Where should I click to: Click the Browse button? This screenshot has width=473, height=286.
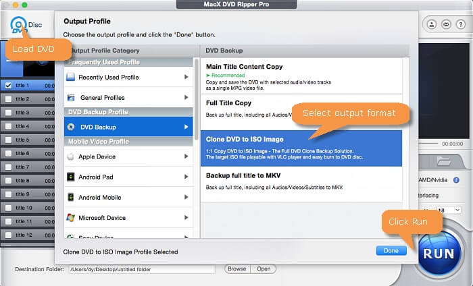(237, 269)
